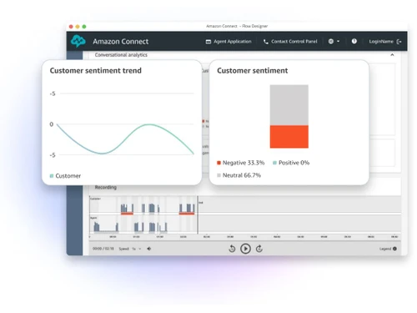Click the LoginName account label
The image size is (417, 313).
381,42
